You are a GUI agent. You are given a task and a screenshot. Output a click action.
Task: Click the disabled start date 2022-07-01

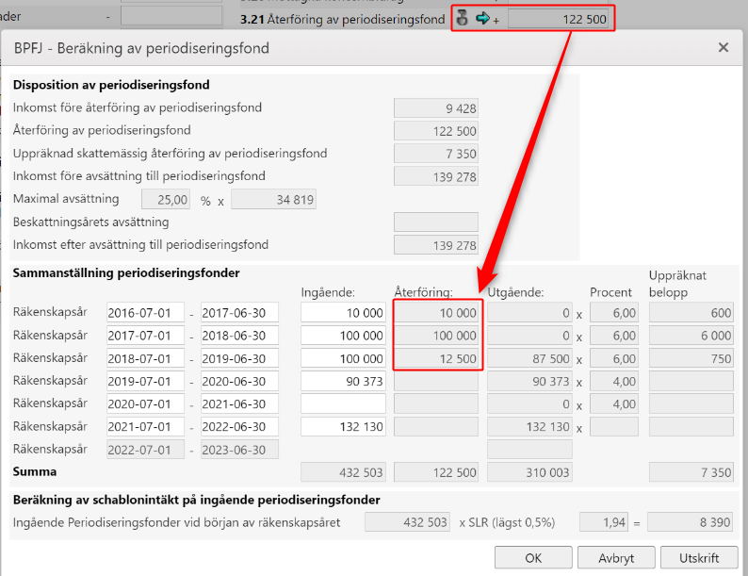(x=145, y=450)
